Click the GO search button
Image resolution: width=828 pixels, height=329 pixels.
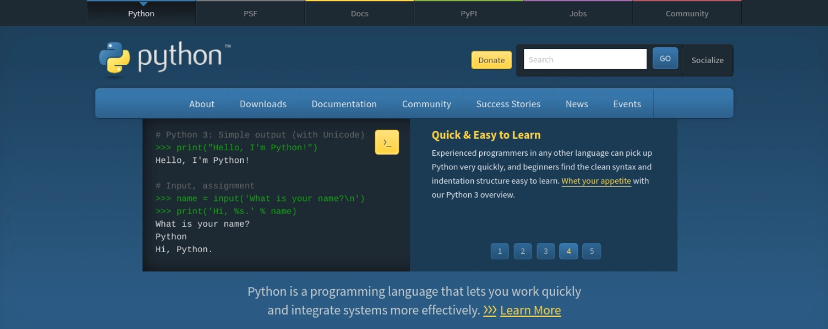[665, 59]
